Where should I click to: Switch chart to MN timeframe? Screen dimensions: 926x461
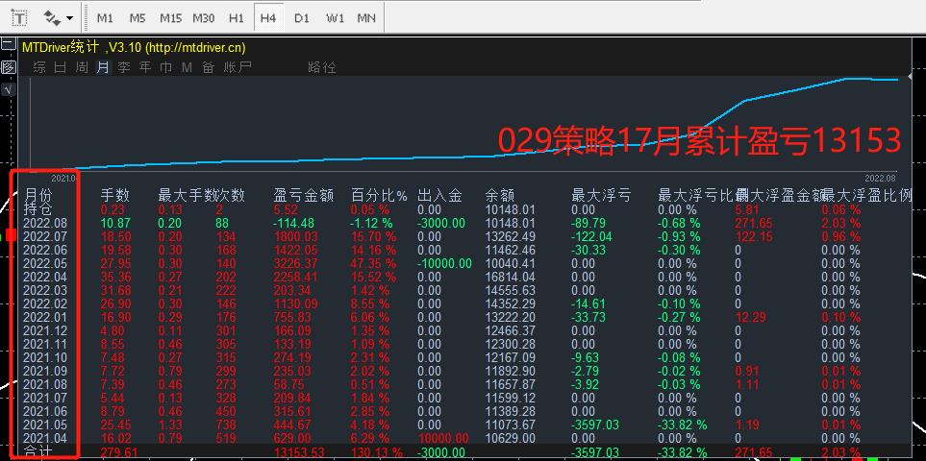click(366, 18)
